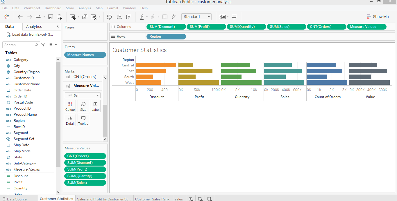The height and width of the screenshot is (201, 397).
Task: Click the Show Me button
Action: coord(378,17)
